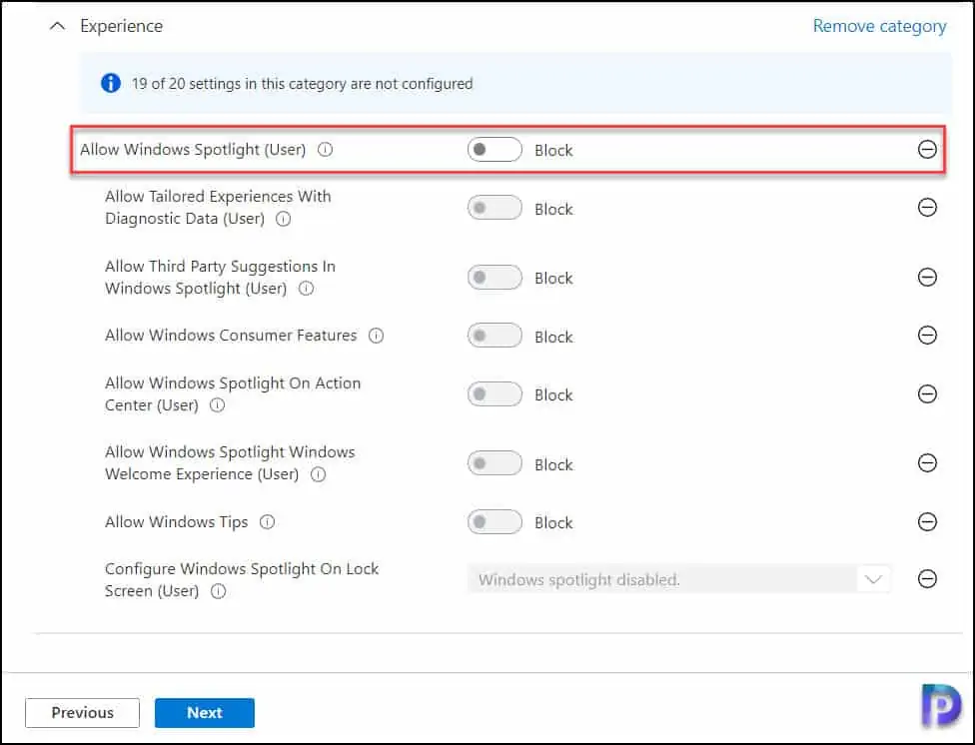The image size is (975, 745).
Task: Click the Allow Windows Consumer Features label
Action: click(x=231, y=336)
